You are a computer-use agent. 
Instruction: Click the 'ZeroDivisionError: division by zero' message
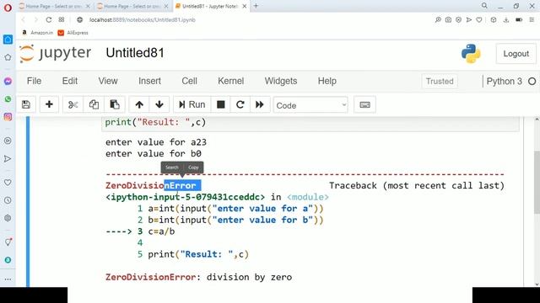click(x=199, y=277)
